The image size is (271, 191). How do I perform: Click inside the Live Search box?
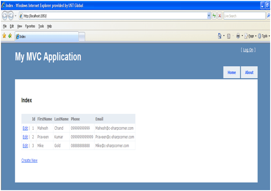[244, 15]
